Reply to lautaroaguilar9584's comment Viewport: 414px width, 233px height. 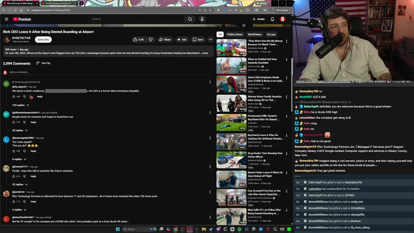[33, 151]
